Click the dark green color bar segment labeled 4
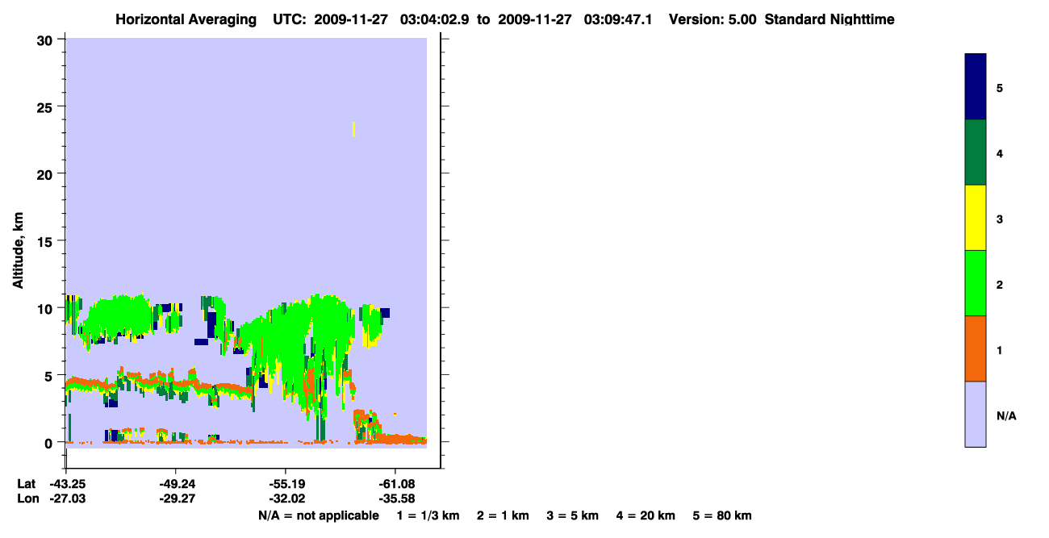1049x538 pixels. point(976,152)
